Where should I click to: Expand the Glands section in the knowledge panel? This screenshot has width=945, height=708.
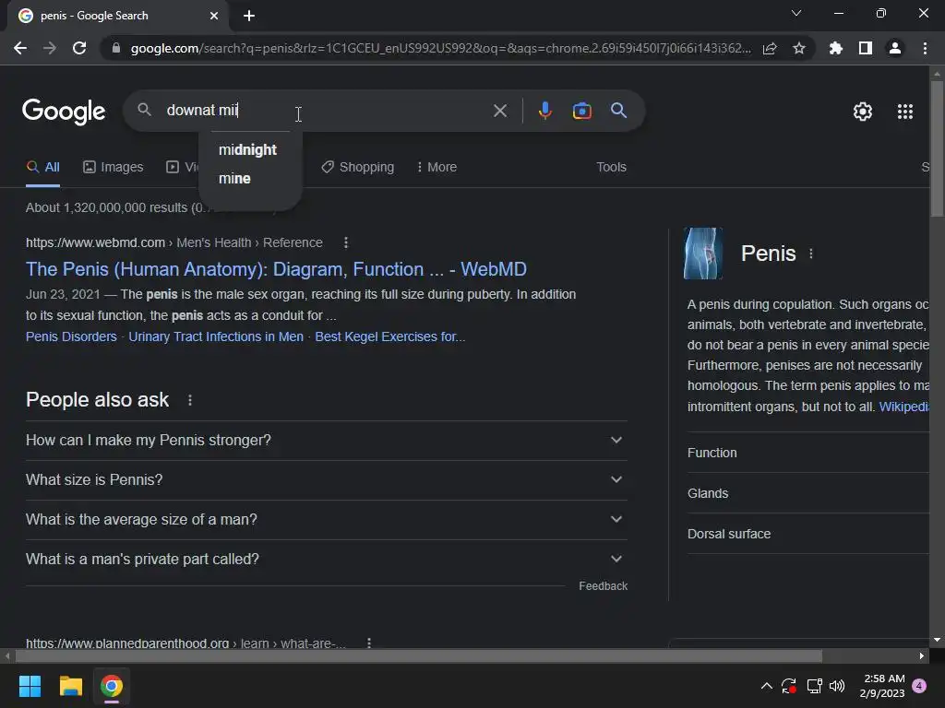tap(808, 494)
